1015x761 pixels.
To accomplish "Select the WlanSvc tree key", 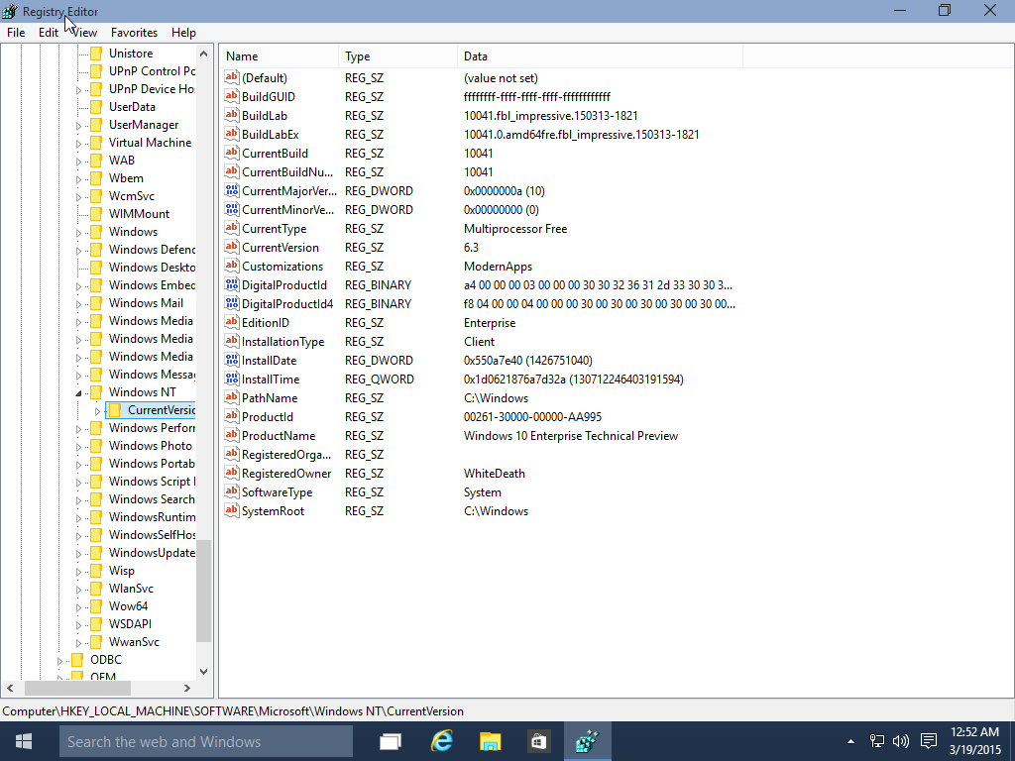I will pyautogui.click(x=131, y=589).
